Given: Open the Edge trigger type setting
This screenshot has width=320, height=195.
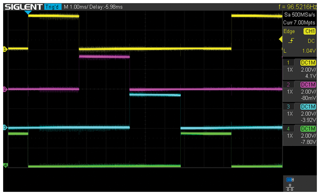Looking at the screenshot, I should [x=289, y=32].
